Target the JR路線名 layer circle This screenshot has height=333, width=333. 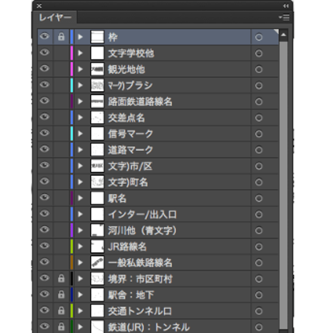[259, 247]
